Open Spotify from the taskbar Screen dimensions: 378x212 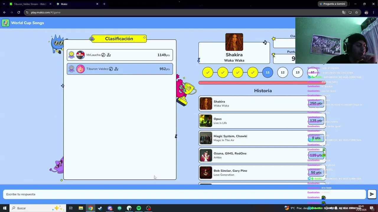point(139,208)
